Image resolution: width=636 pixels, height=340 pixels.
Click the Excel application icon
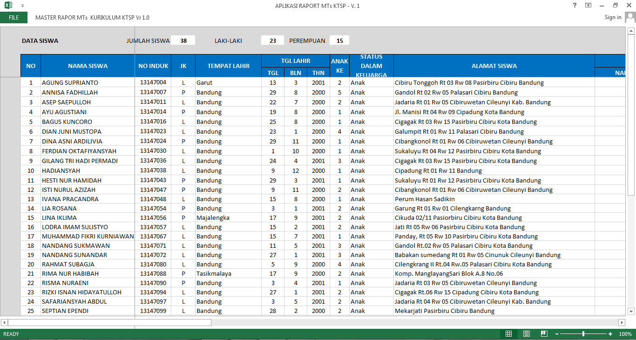(x=8, y=6)
